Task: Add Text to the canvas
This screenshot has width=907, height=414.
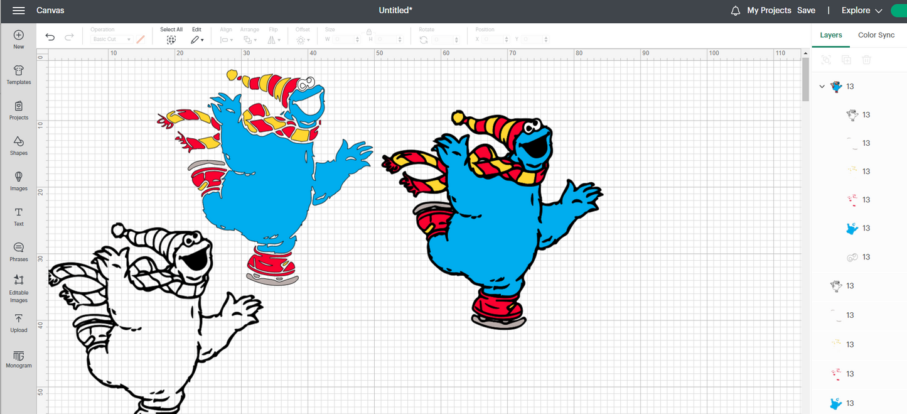Action: [x=19, y=216]
